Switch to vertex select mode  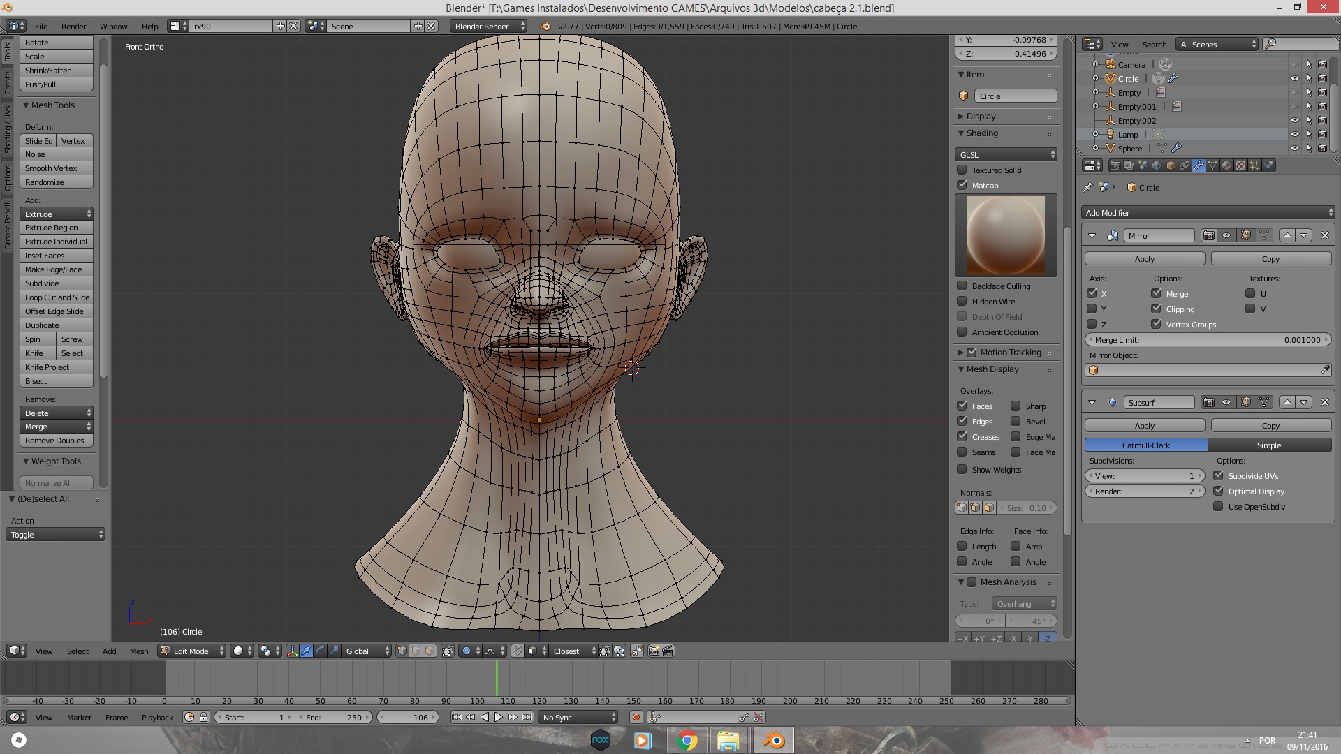tap(402, 651)
